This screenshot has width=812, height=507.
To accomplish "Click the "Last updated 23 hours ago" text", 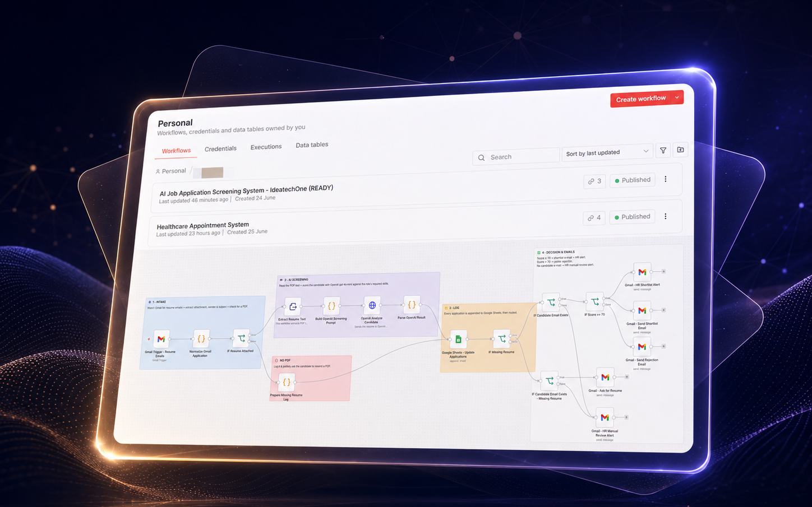I will (188, 234).
